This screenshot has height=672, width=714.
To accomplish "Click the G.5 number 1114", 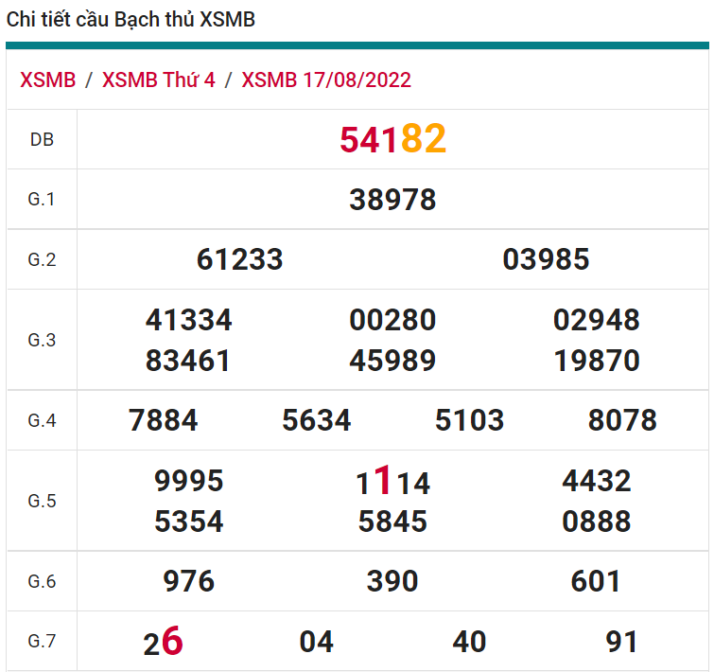I will 392,483.
